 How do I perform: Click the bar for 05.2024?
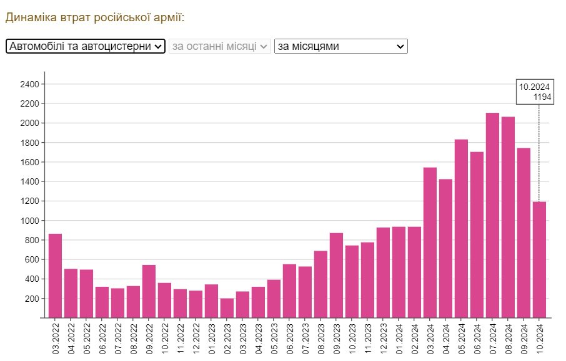(461, 228)
